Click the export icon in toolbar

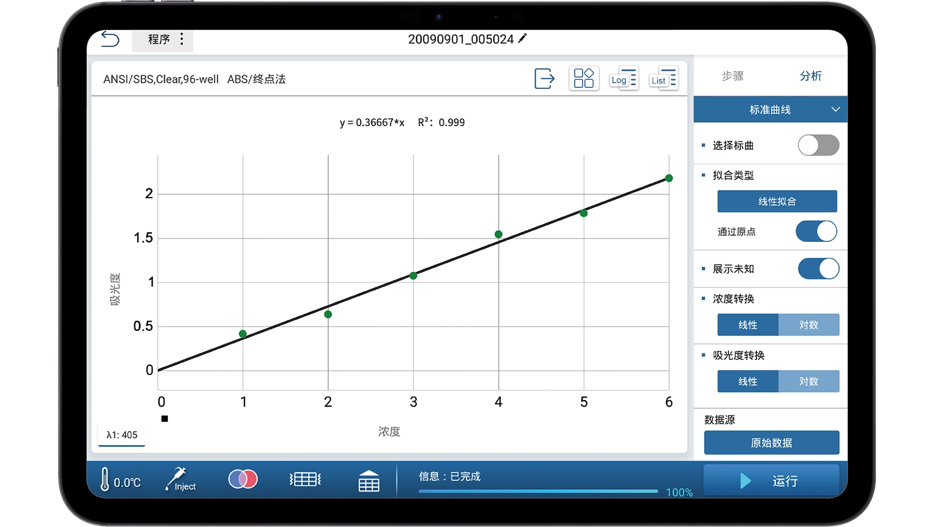coord(544,79)
